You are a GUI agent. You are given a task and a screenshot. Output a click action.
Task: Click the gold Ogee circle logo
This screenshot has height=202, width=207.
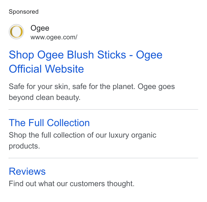pos(16,32)
